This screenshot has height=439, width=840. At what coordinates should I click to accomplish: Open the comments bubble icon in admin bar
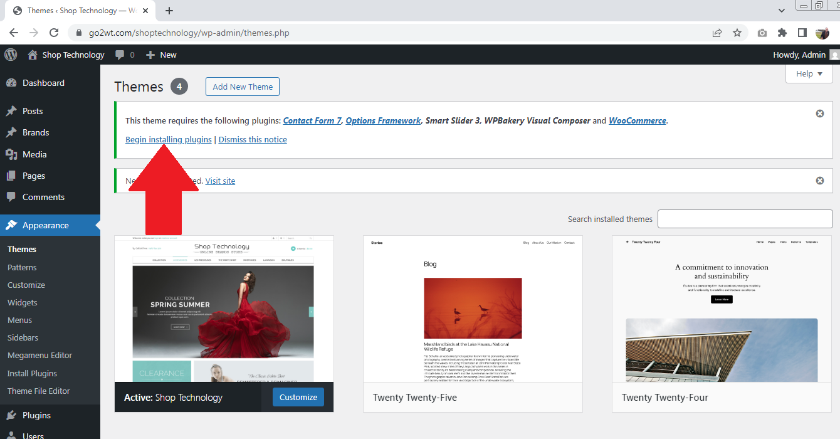(120, 55)
